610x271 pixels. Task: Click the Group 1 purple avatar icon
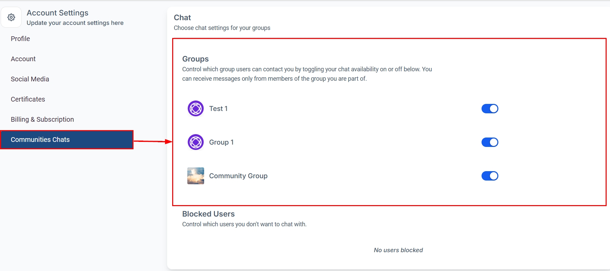click(x=196, y=142)
